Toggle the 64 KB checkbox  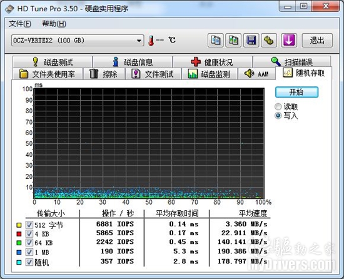[x=29, y=243]
